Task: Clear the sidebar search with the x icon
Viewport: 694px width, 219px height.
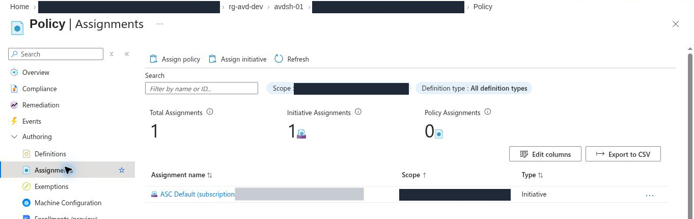Action: [112, 54]
